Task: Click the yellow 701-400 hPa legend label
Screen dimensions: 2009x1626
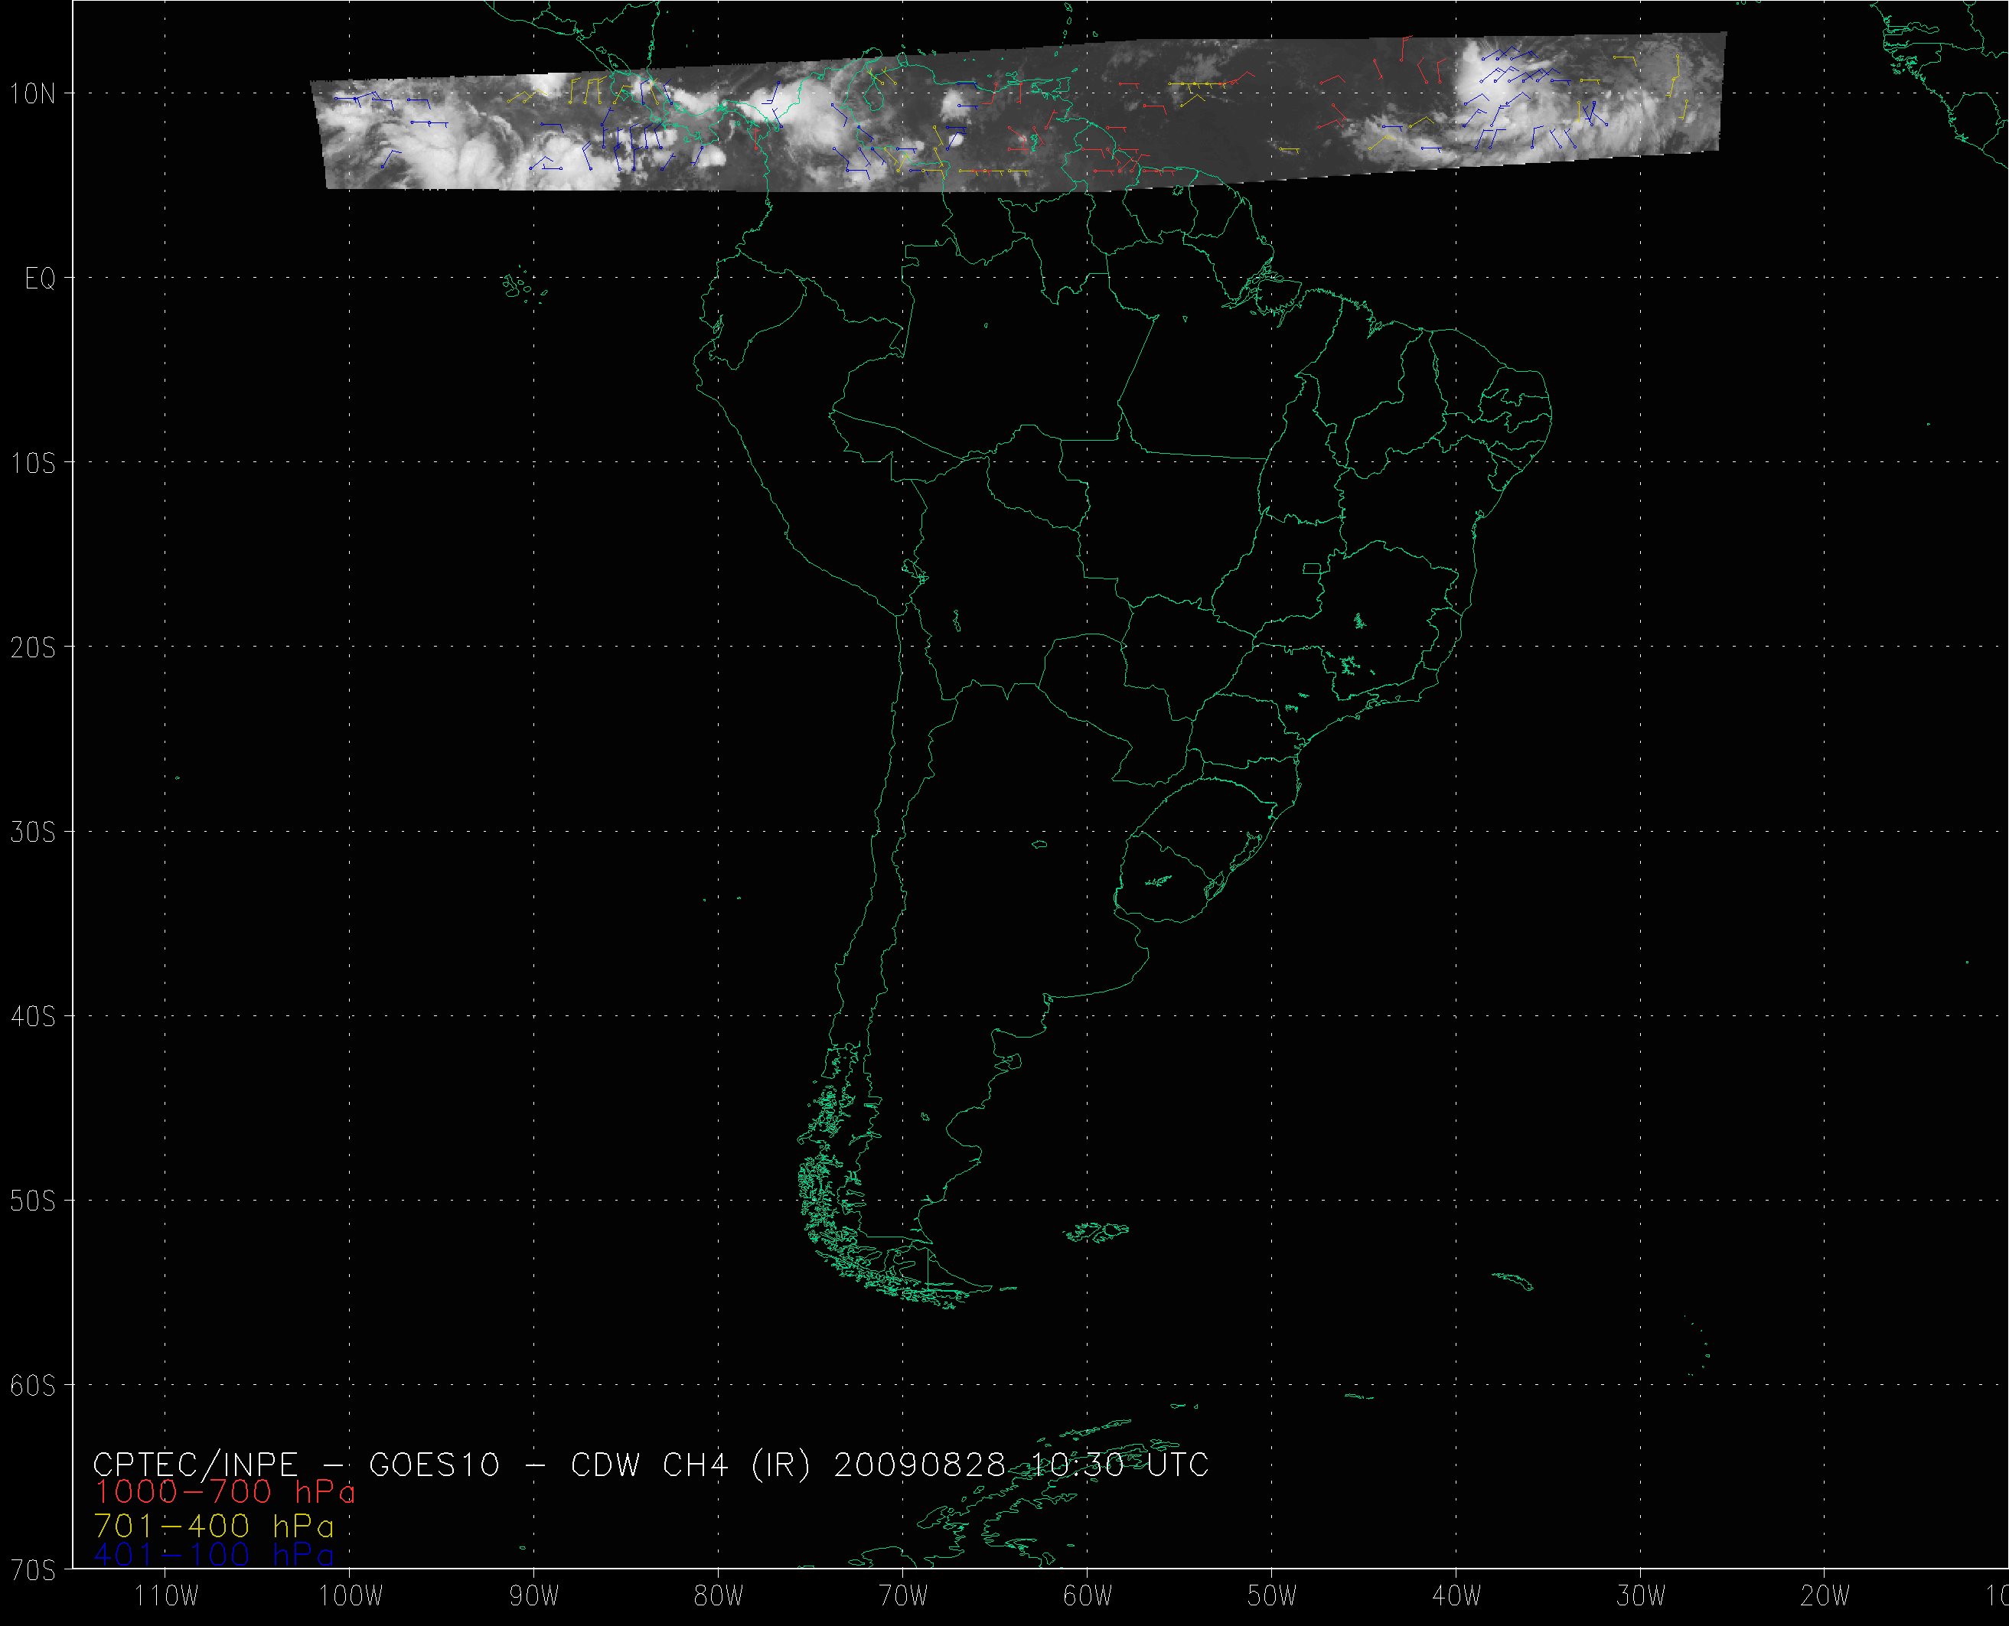Action: click(x=214, y=1527)
